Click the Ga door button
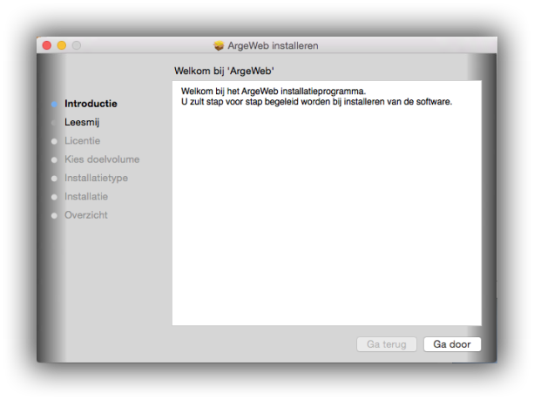The height and width of the screenshot is (400, 534). pos(452,344)
